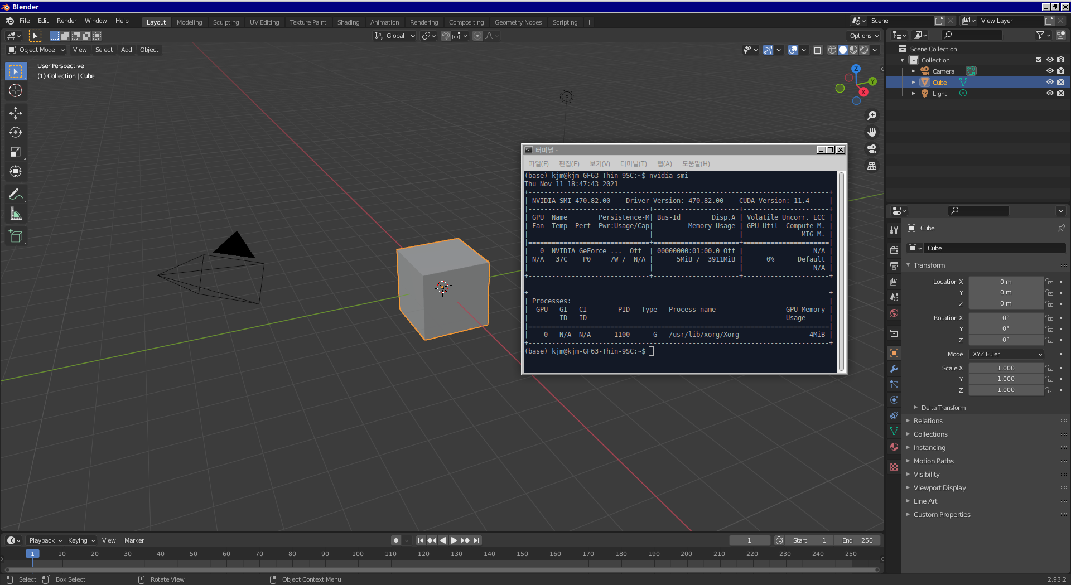Open Global transform orientation dropdown

(395, 36)
